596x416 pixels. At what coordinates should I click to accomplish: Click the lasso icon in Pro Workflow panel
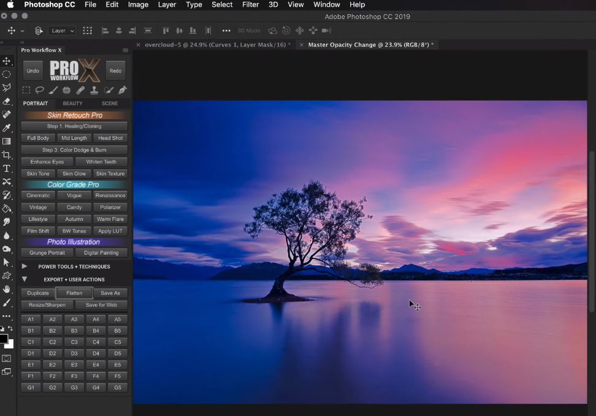click(39, 90)
